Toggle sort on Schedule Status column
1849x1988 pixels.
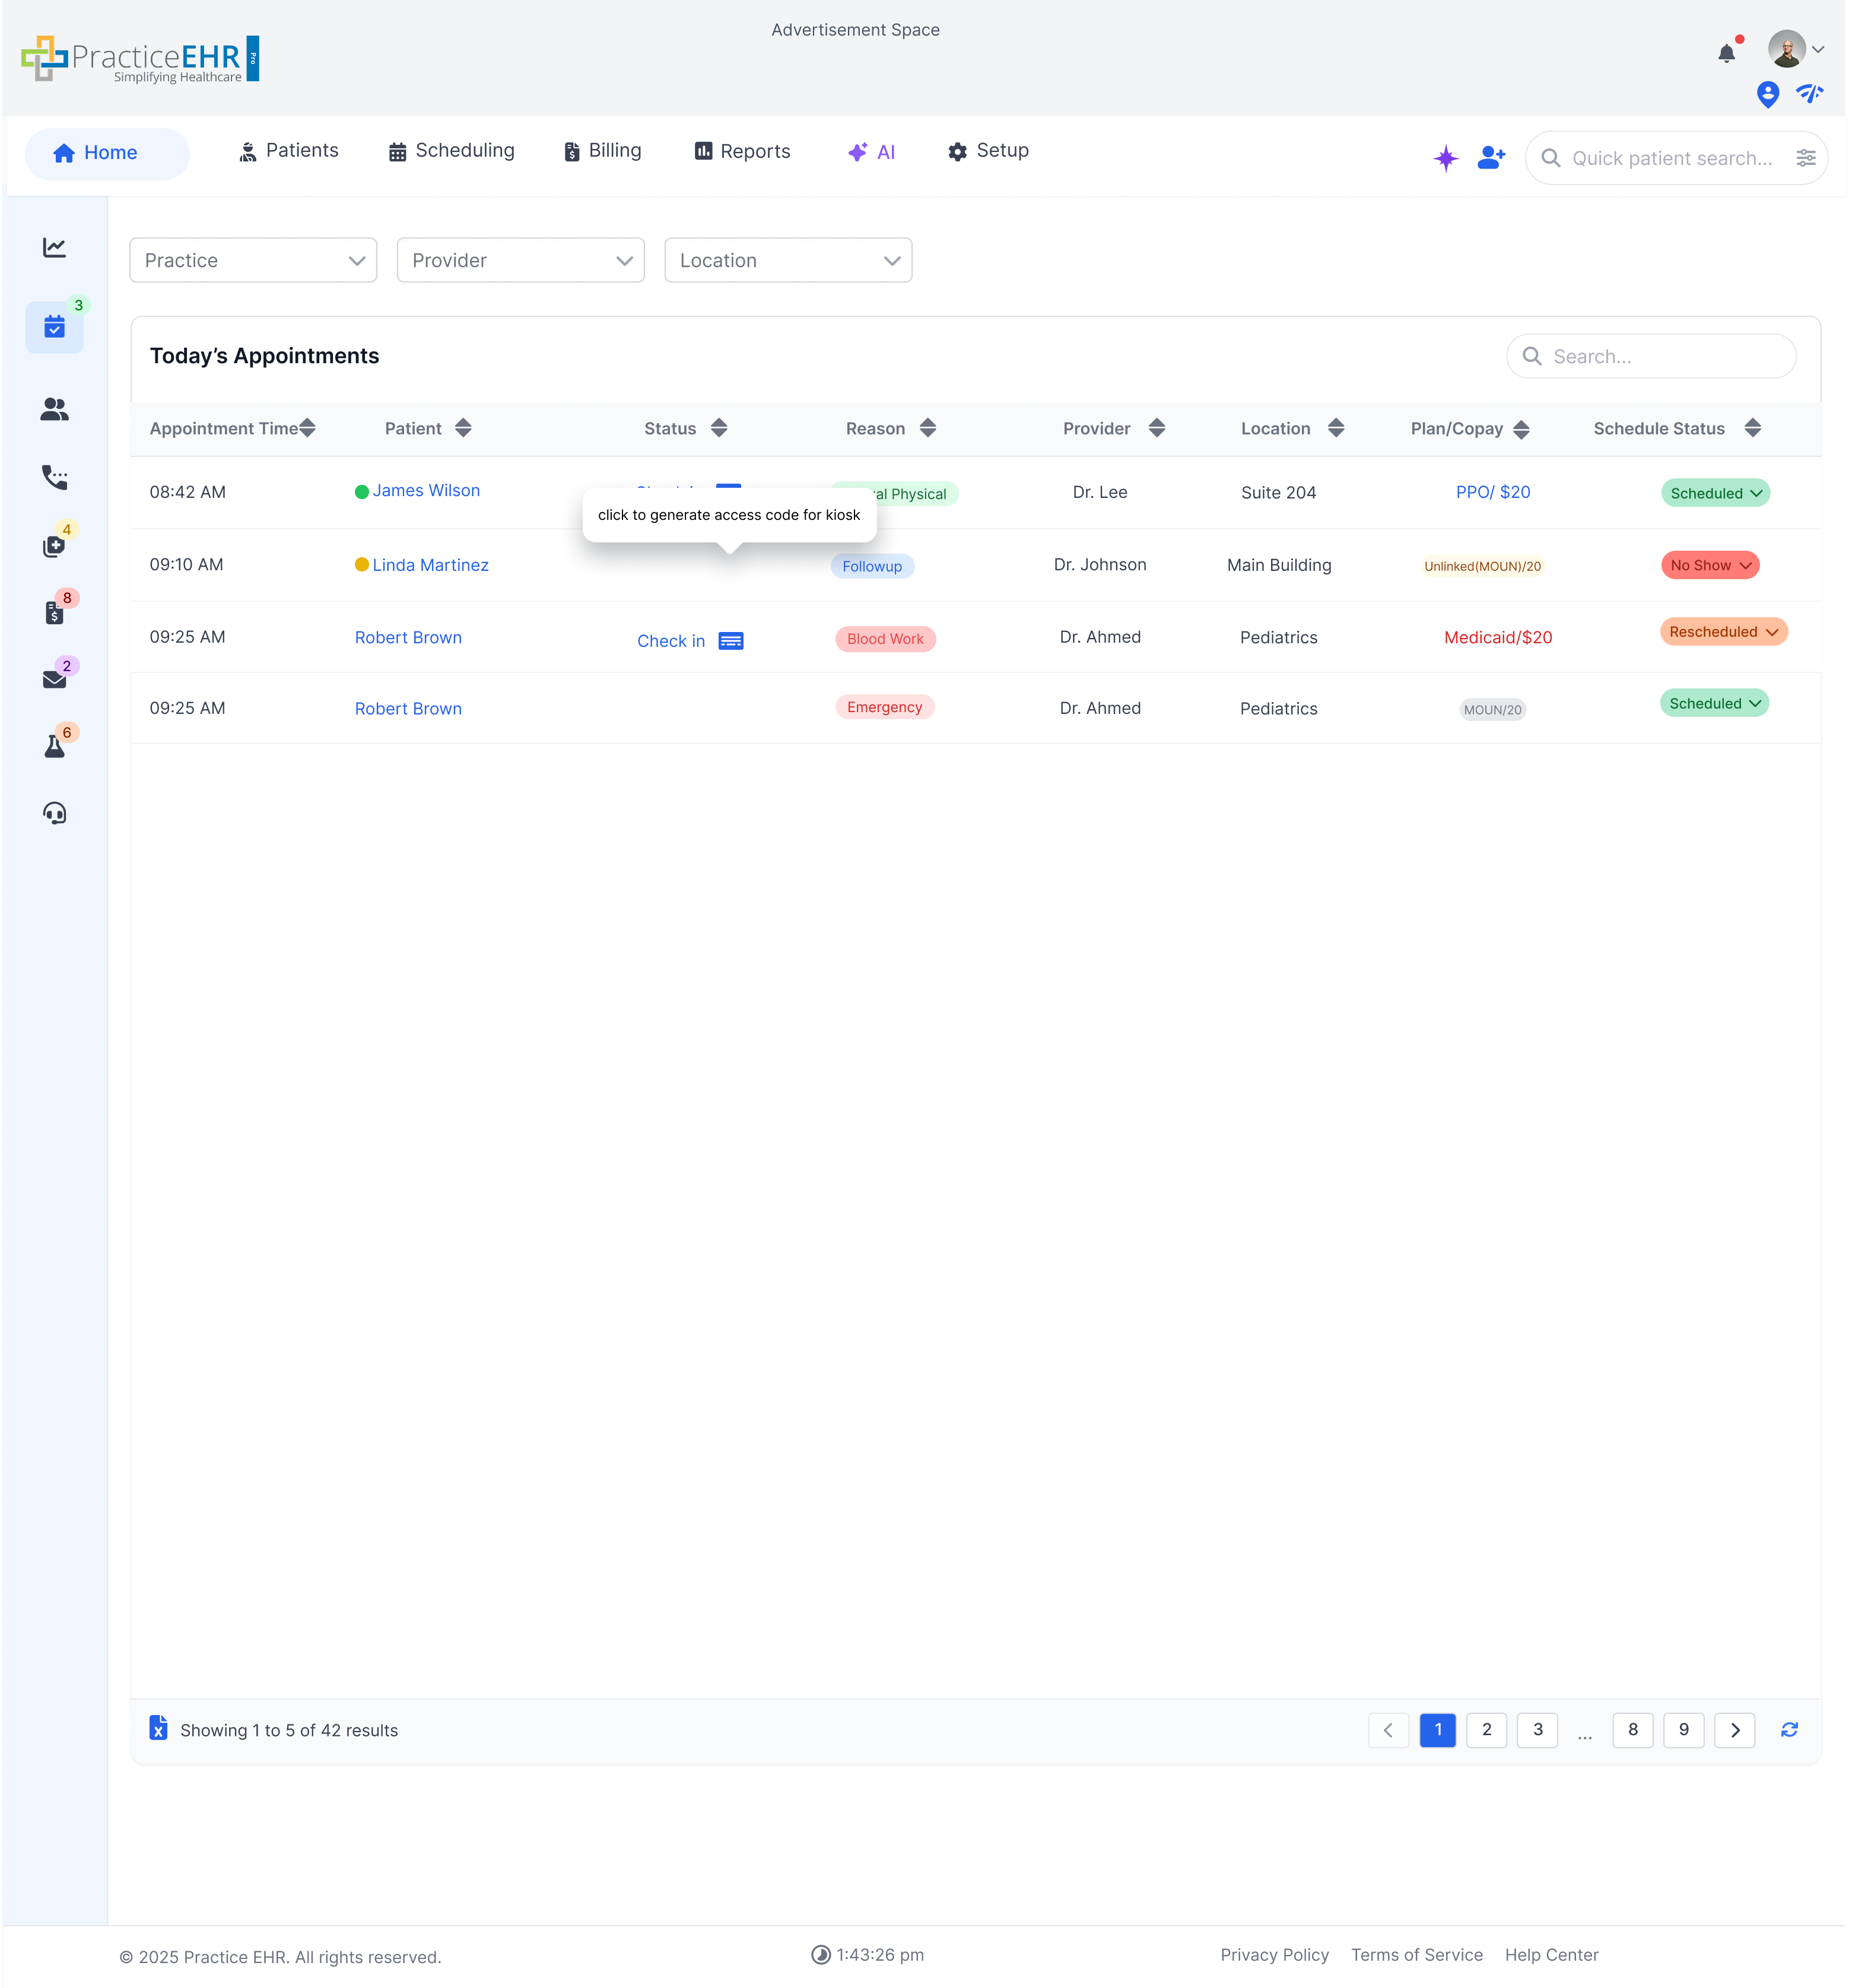(x=1752, y=428)
